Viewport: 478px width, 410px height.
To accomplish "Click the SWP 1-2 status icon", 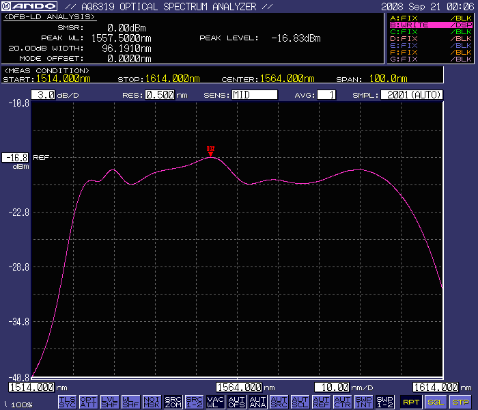I will tap(385, 402).
